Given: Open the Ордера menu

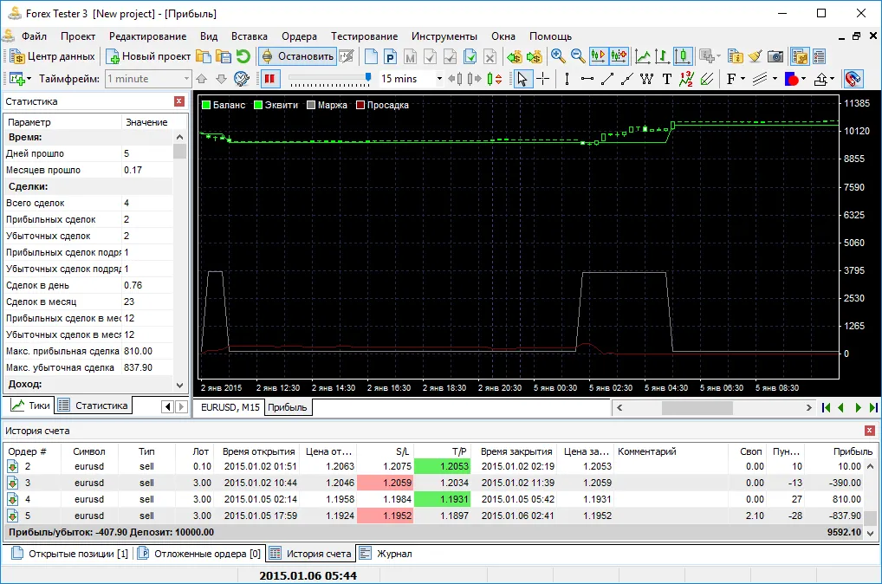Looking at the screenshot, I should click(299, 36).
